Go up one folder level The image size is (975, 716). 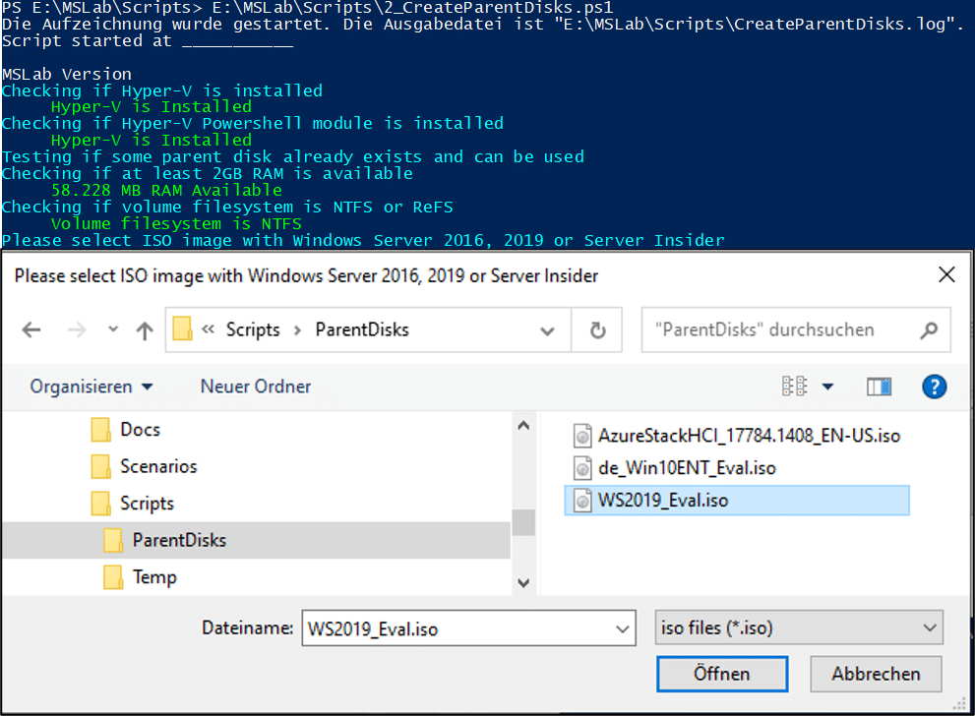pos(145,330)
